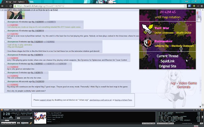Viewport: 204px width, 127px height.
Task: Open Winamp Options menu
Action: click(x=21, y=110)
